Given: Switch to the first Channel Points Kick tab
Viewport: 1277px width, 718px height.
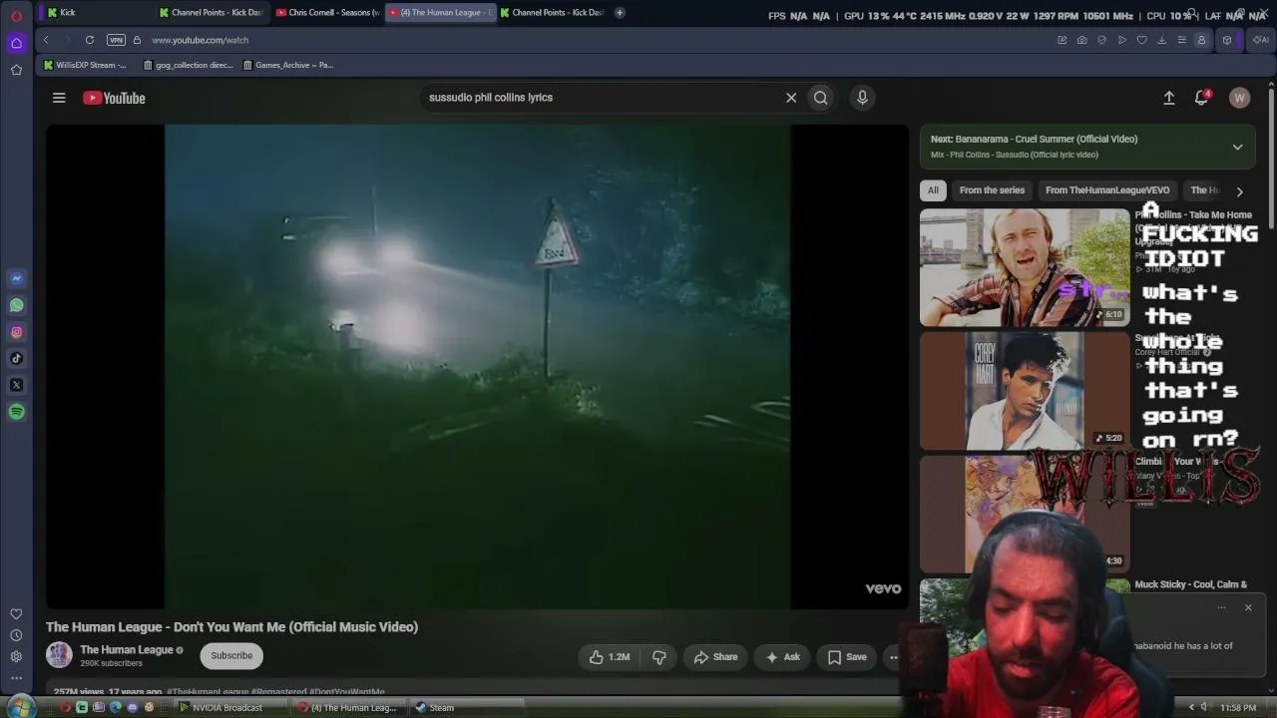Looking at the screenshot, I should pos(212,13).
